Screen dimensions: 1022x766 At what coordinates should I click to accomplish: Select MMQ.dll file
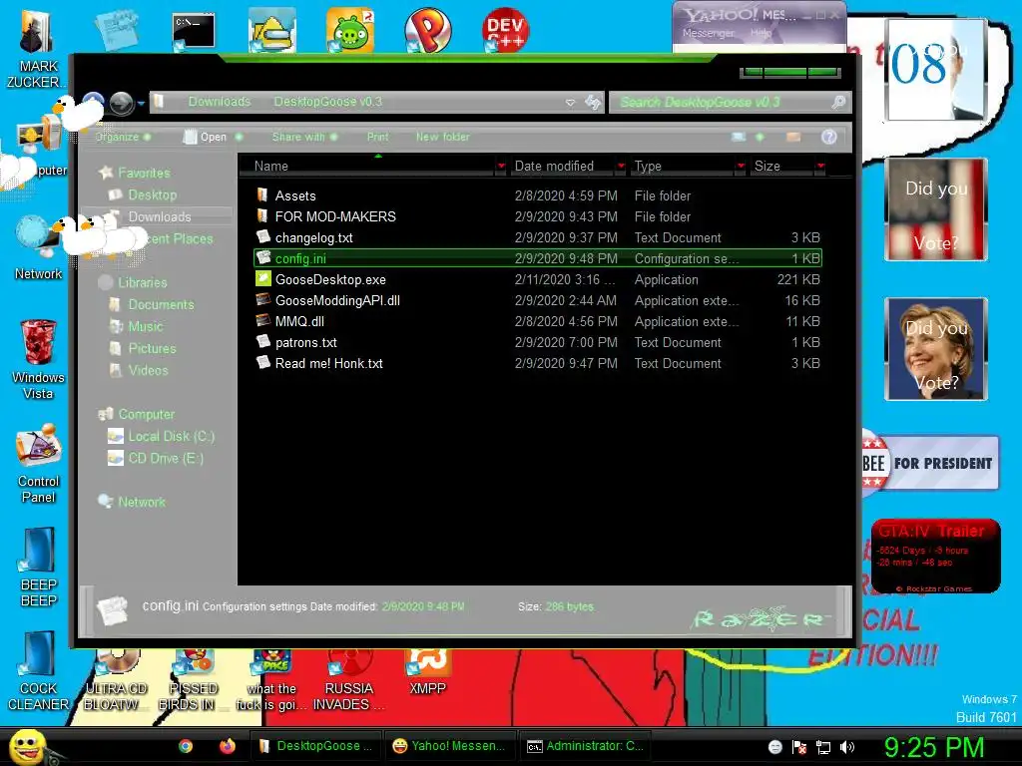tap(299, 321)
